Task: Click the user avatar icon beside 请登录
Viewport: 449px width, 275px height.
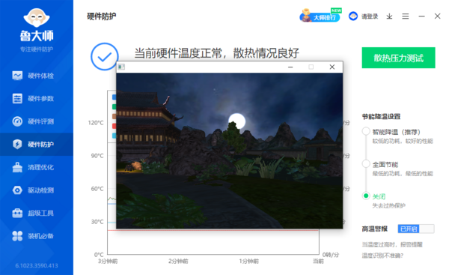Action: coord(353,16)
